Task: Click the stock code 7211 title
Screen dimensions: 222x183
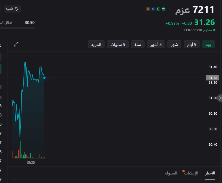Action: tap(204, 10)
